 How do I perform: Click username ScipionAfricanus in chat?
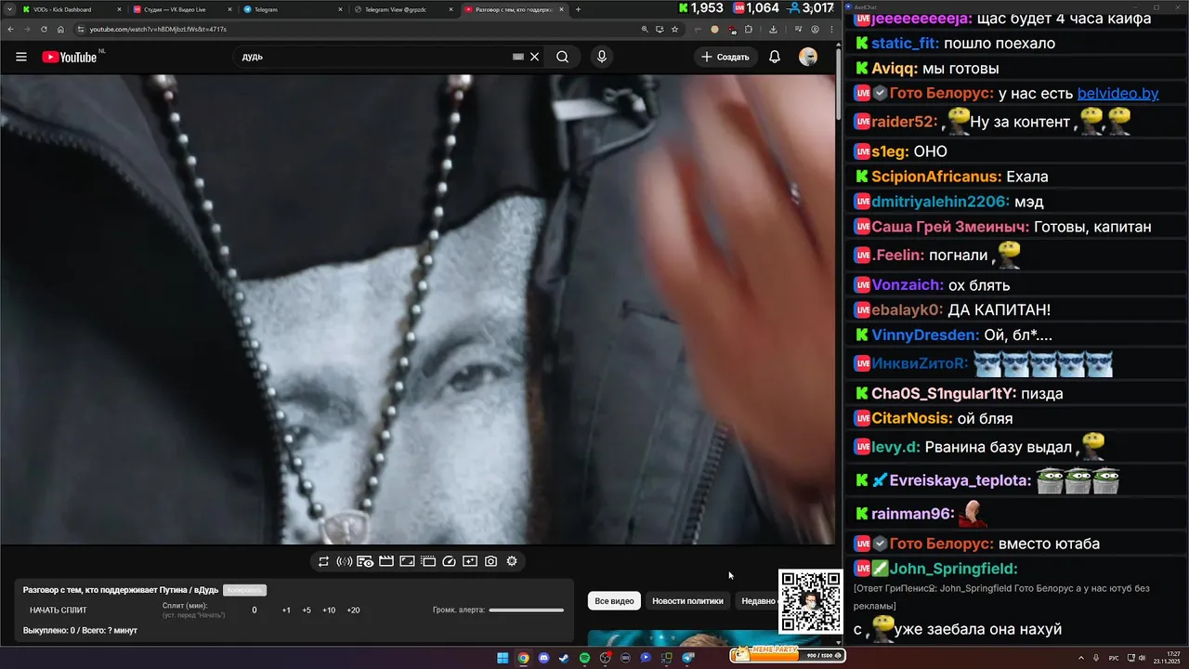coord(936,177)
